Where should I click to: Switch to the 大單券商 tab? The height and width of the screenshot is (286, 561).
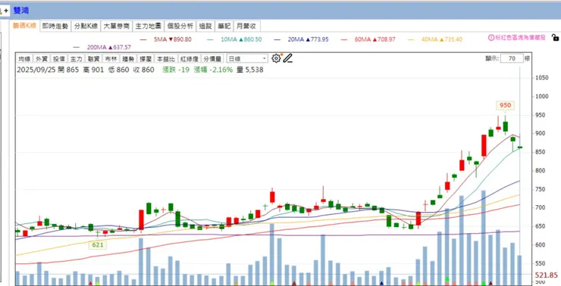(x=116, y=26)
